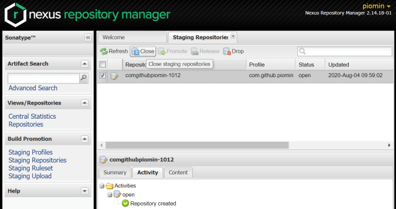This screenshot has height=209, width=396.
Task: Click the green checkmark beside Repository created
Action: 125,203
